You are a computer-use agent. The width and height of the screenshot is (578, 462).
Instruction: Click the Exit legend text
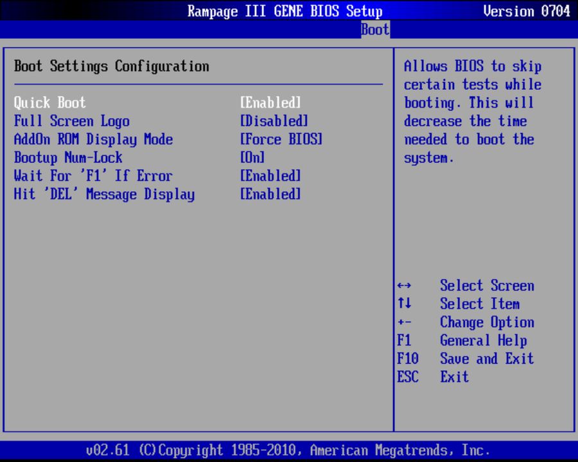(455, 377)
